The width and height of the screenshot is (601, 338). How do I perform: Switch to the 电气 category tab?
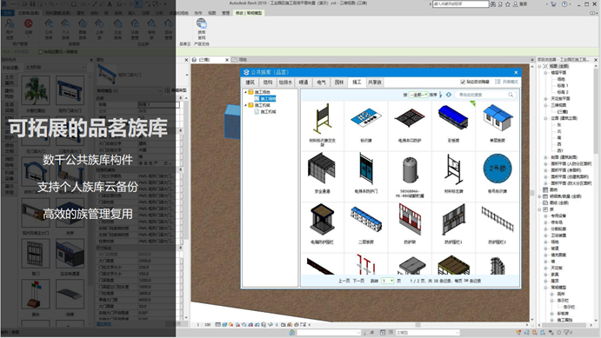pyautogui.click(x=321, y=83)
